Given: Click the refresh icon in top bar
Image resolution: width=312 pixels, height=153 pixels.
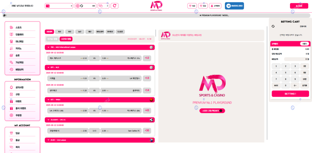Looking at the screenshot, I should point(114,6).
